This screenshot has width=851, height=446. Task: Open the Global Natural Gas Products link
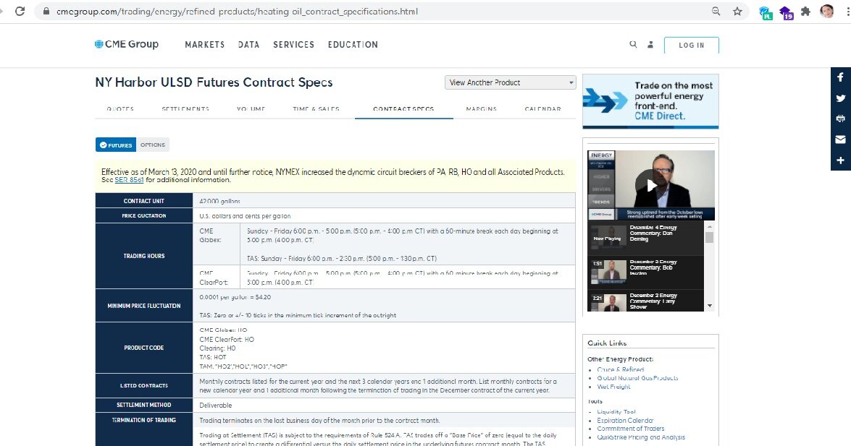(x=637, y=378)
